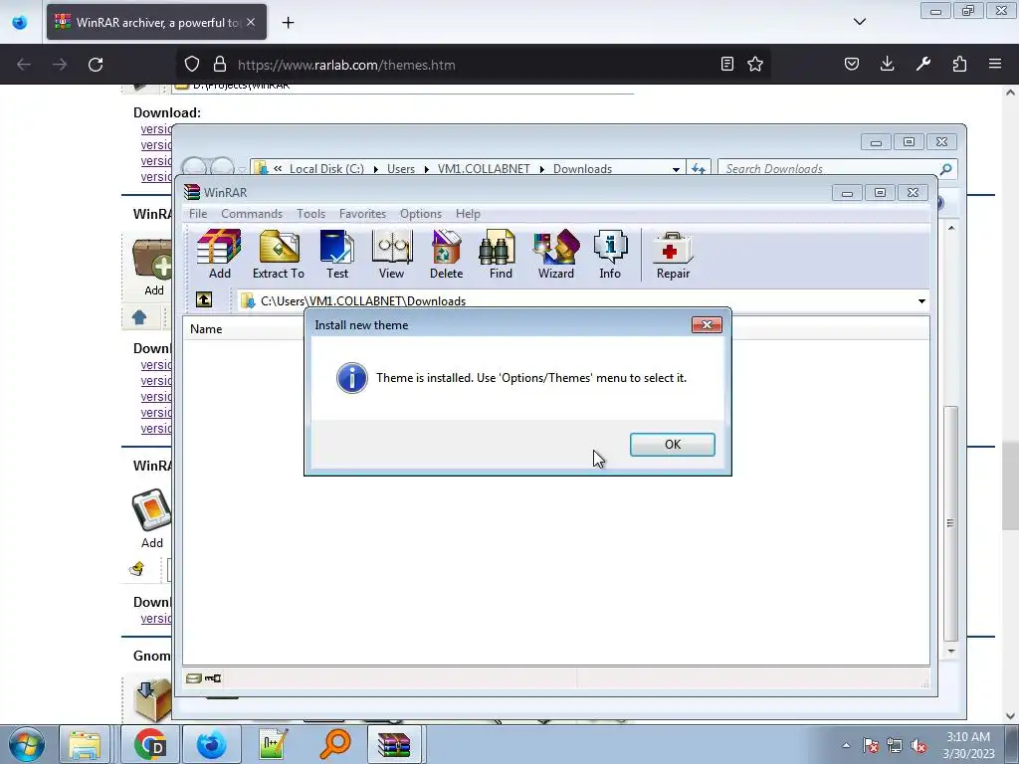Open Firefox extensions icon
Image resolution: width=1019 pixels, height=764 pixels.
(959, 64)
